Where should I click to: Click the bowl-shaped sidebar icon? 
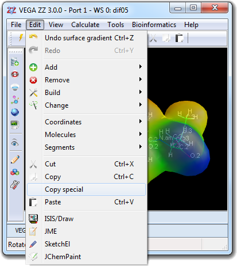click(x=15, y=87)
